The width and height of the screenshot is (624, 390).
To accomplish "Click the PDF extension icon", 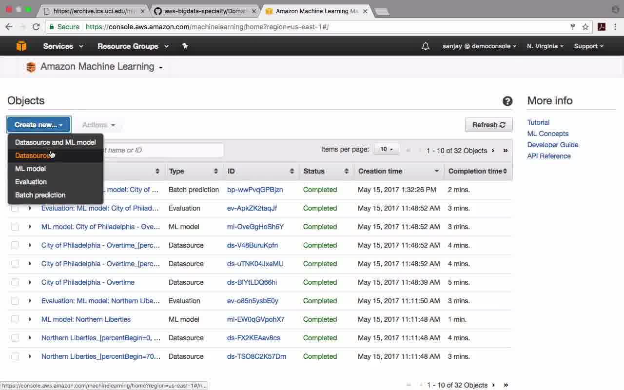I will click(x=602, y=27).
